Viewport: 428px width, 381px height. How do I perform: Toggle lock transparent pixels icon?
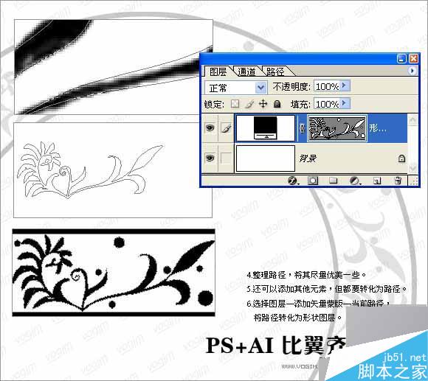click(x=235, y=104)
